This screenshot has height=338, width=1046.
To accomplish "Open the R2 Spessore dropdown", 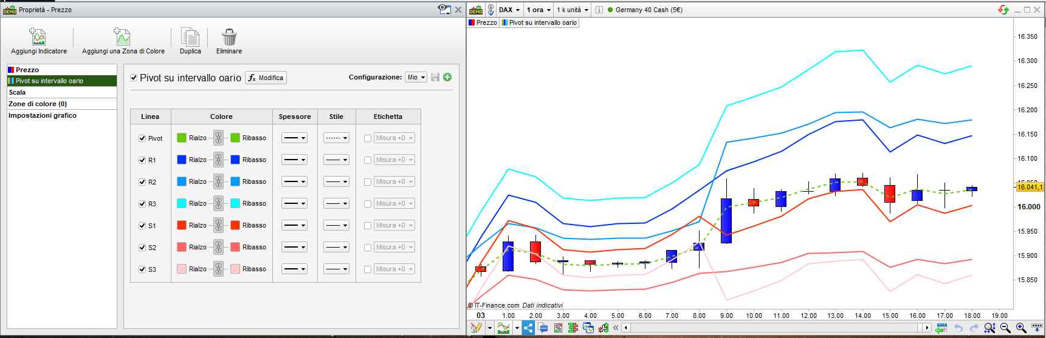I will click(294, 181).
